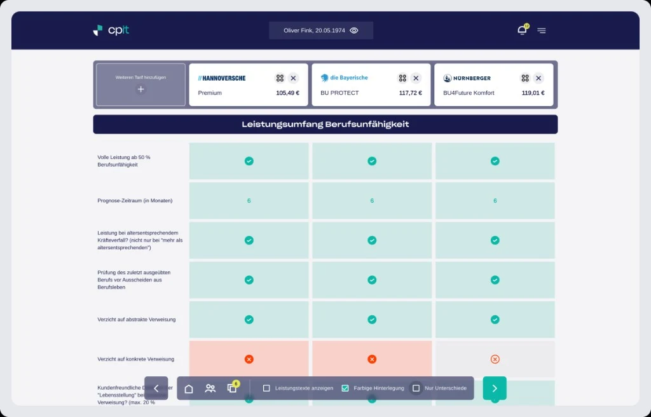This screenshot has height=417, width=651.
Task: Click die Bayerische Prognose-Zeitraum value 6
Action: coord(372,201)
